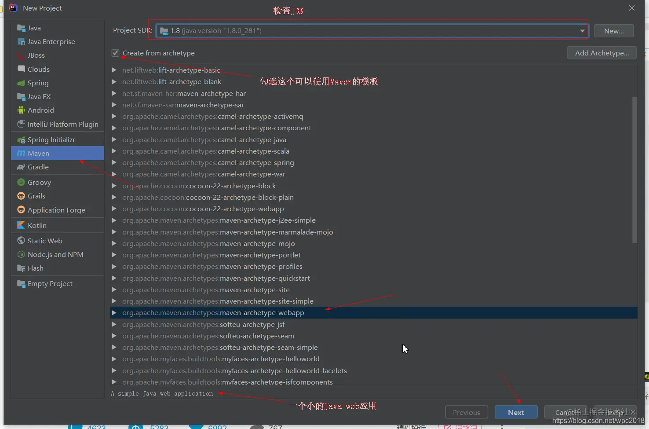Expand the softeu-archetype-jsf node
The image size is (649, 429).
[x=114, y=324]
